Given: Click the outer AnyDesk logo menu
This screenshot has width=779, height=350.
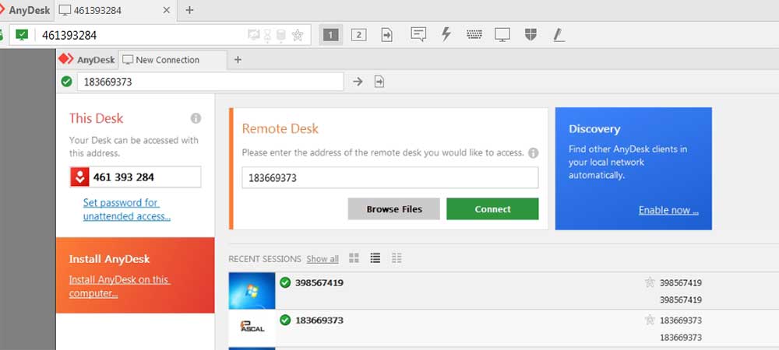Looking at the screenshot, I should click(25, 10).
